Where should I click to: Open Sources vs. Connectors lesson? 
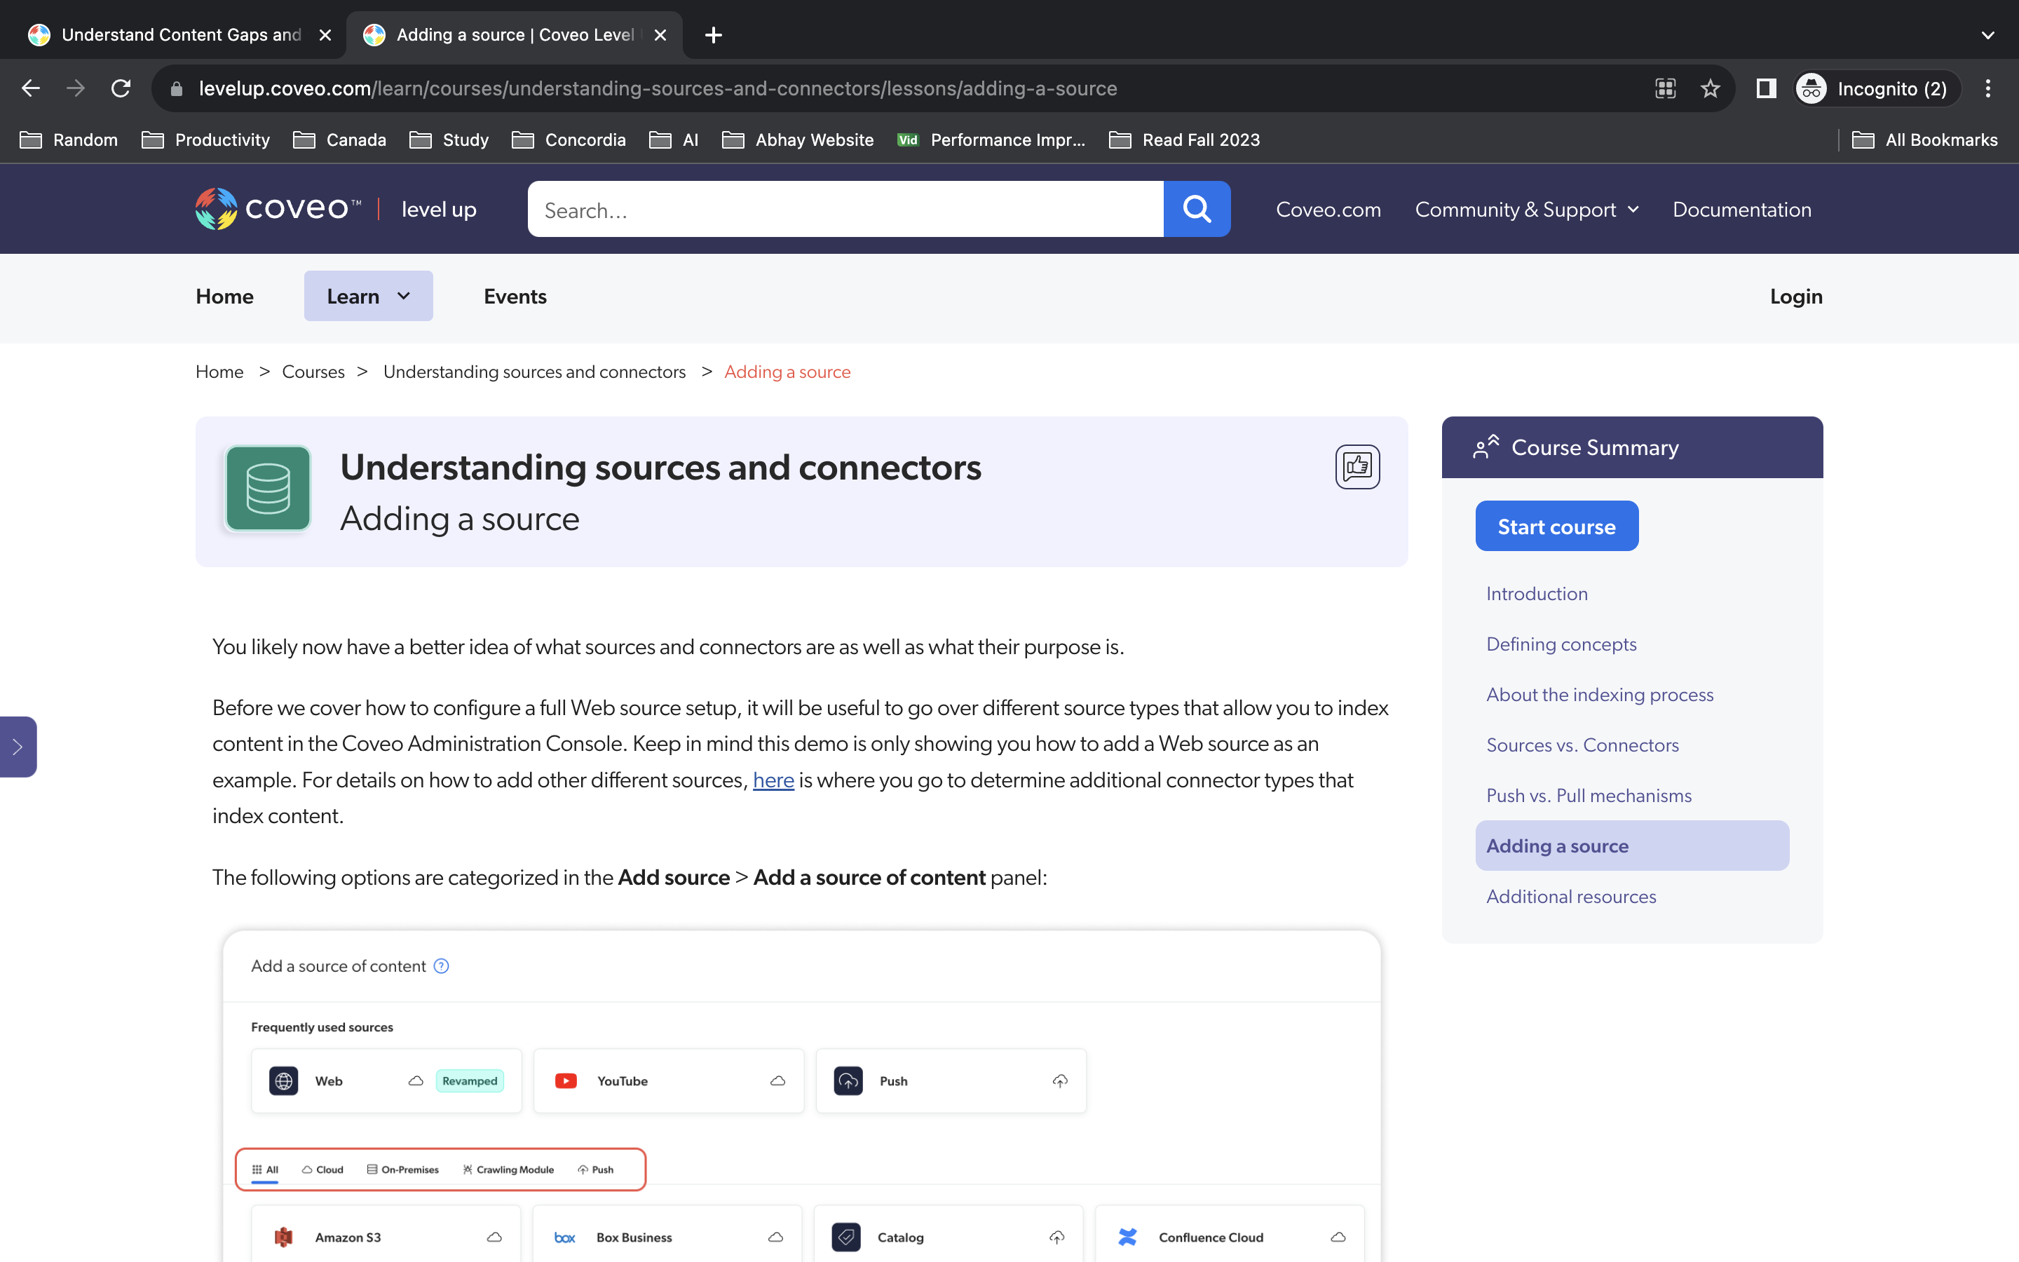coord(1582,745)
